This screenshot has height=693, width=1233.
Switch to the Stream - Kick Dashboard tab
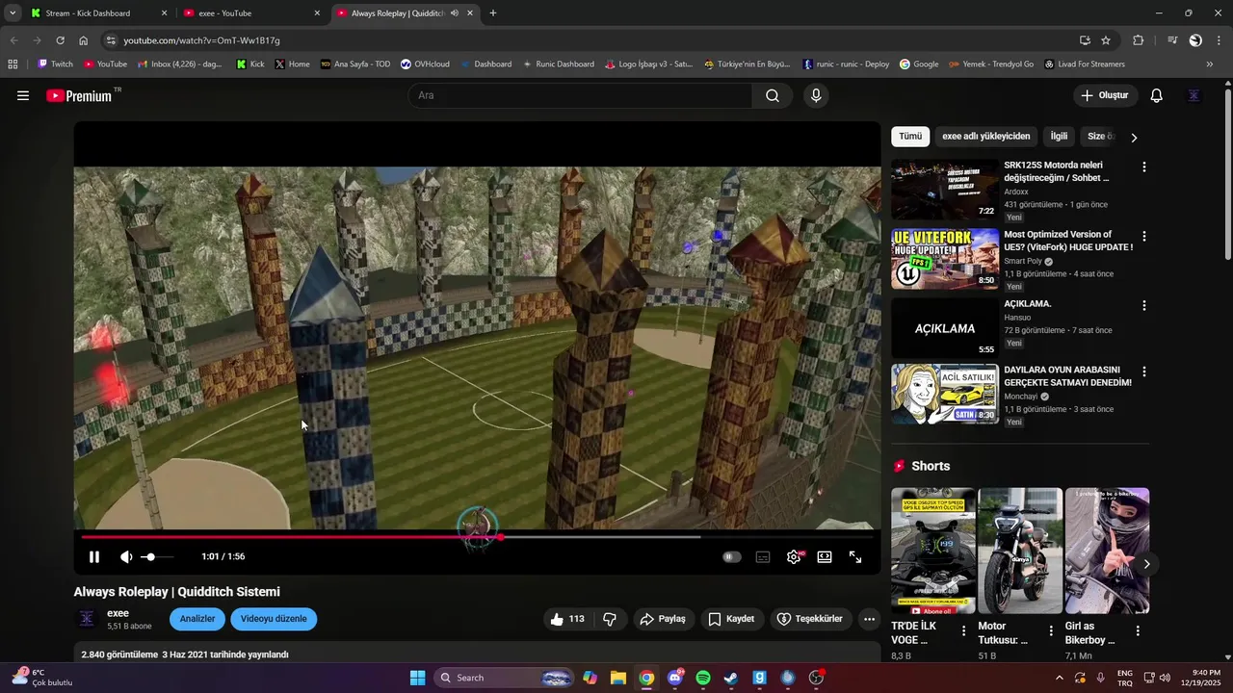97,13
